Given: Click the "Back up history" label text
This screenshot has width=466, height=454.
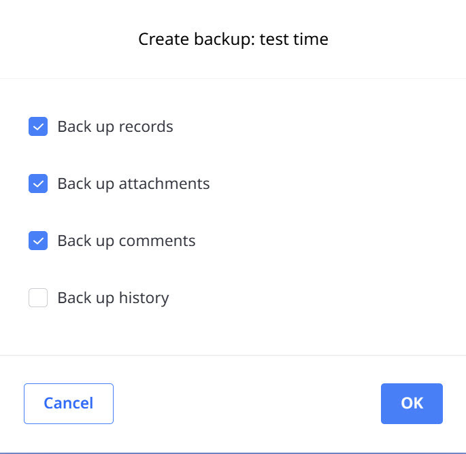Looking at the screenshot, I should [113, 298].
